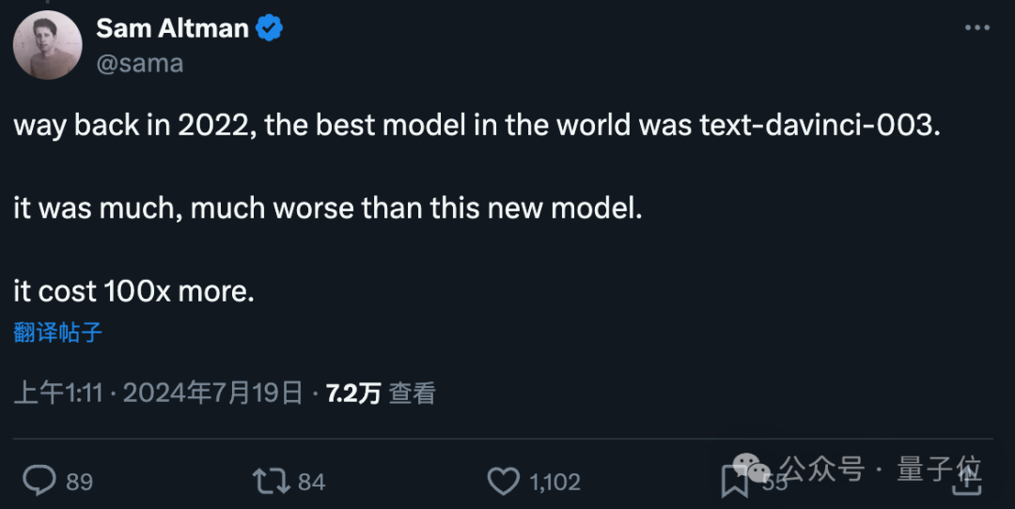Click the blue verified badge
The width and height of the screenshot is (1015, 509).
point(270,28)
